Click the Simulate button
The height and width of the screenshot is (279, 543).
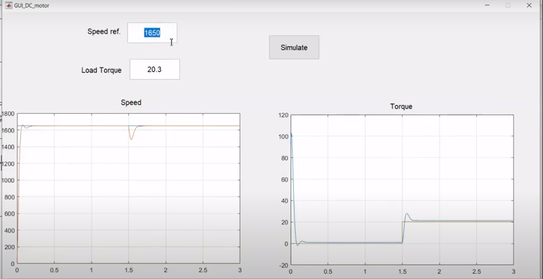[x=294, y=47]
